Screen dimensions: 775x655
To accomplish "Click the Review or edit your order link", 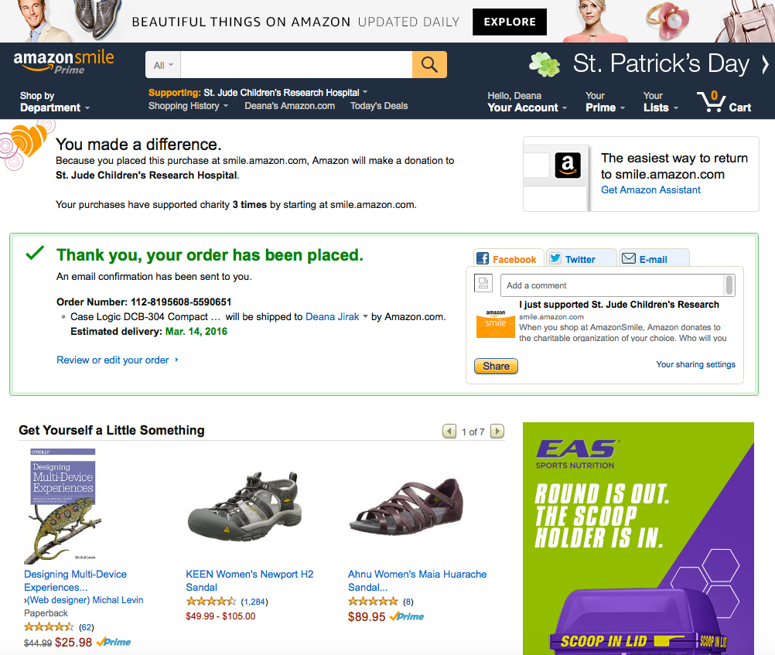I will 113,360.
